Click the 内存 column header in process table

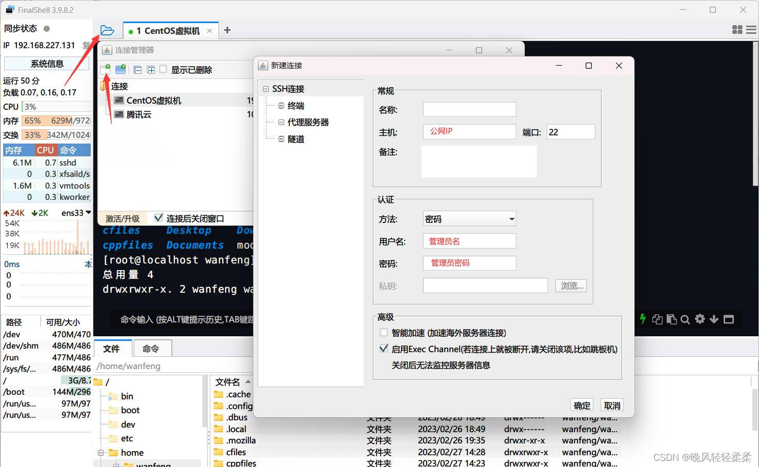(19, 150)
